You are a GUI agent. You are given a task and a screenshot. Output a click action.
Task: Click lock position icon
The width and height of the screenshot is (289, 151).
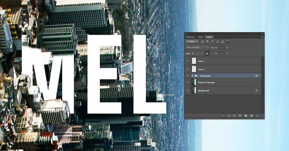pyautogui.click(x=202, y=54)
